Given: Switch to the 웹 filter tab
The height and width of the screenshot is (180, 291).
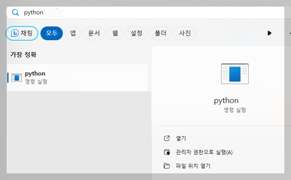Looking at the screenshot, I should pyautogui.click(x=115, y=33).
